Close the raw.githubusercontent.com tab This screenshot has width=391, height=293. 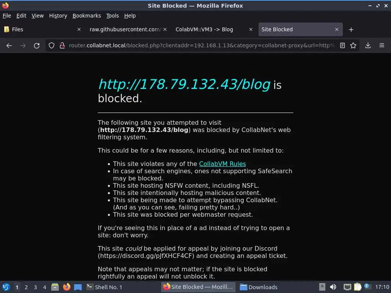[165, 29]
